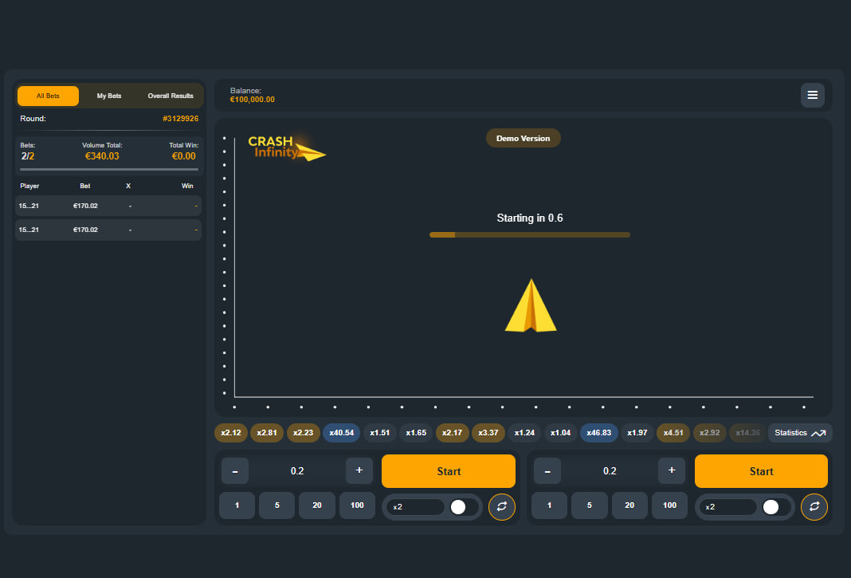Click the Win column header
This screenshot has width=851, height=578.
pyautogui.click(x=187, y=186)
